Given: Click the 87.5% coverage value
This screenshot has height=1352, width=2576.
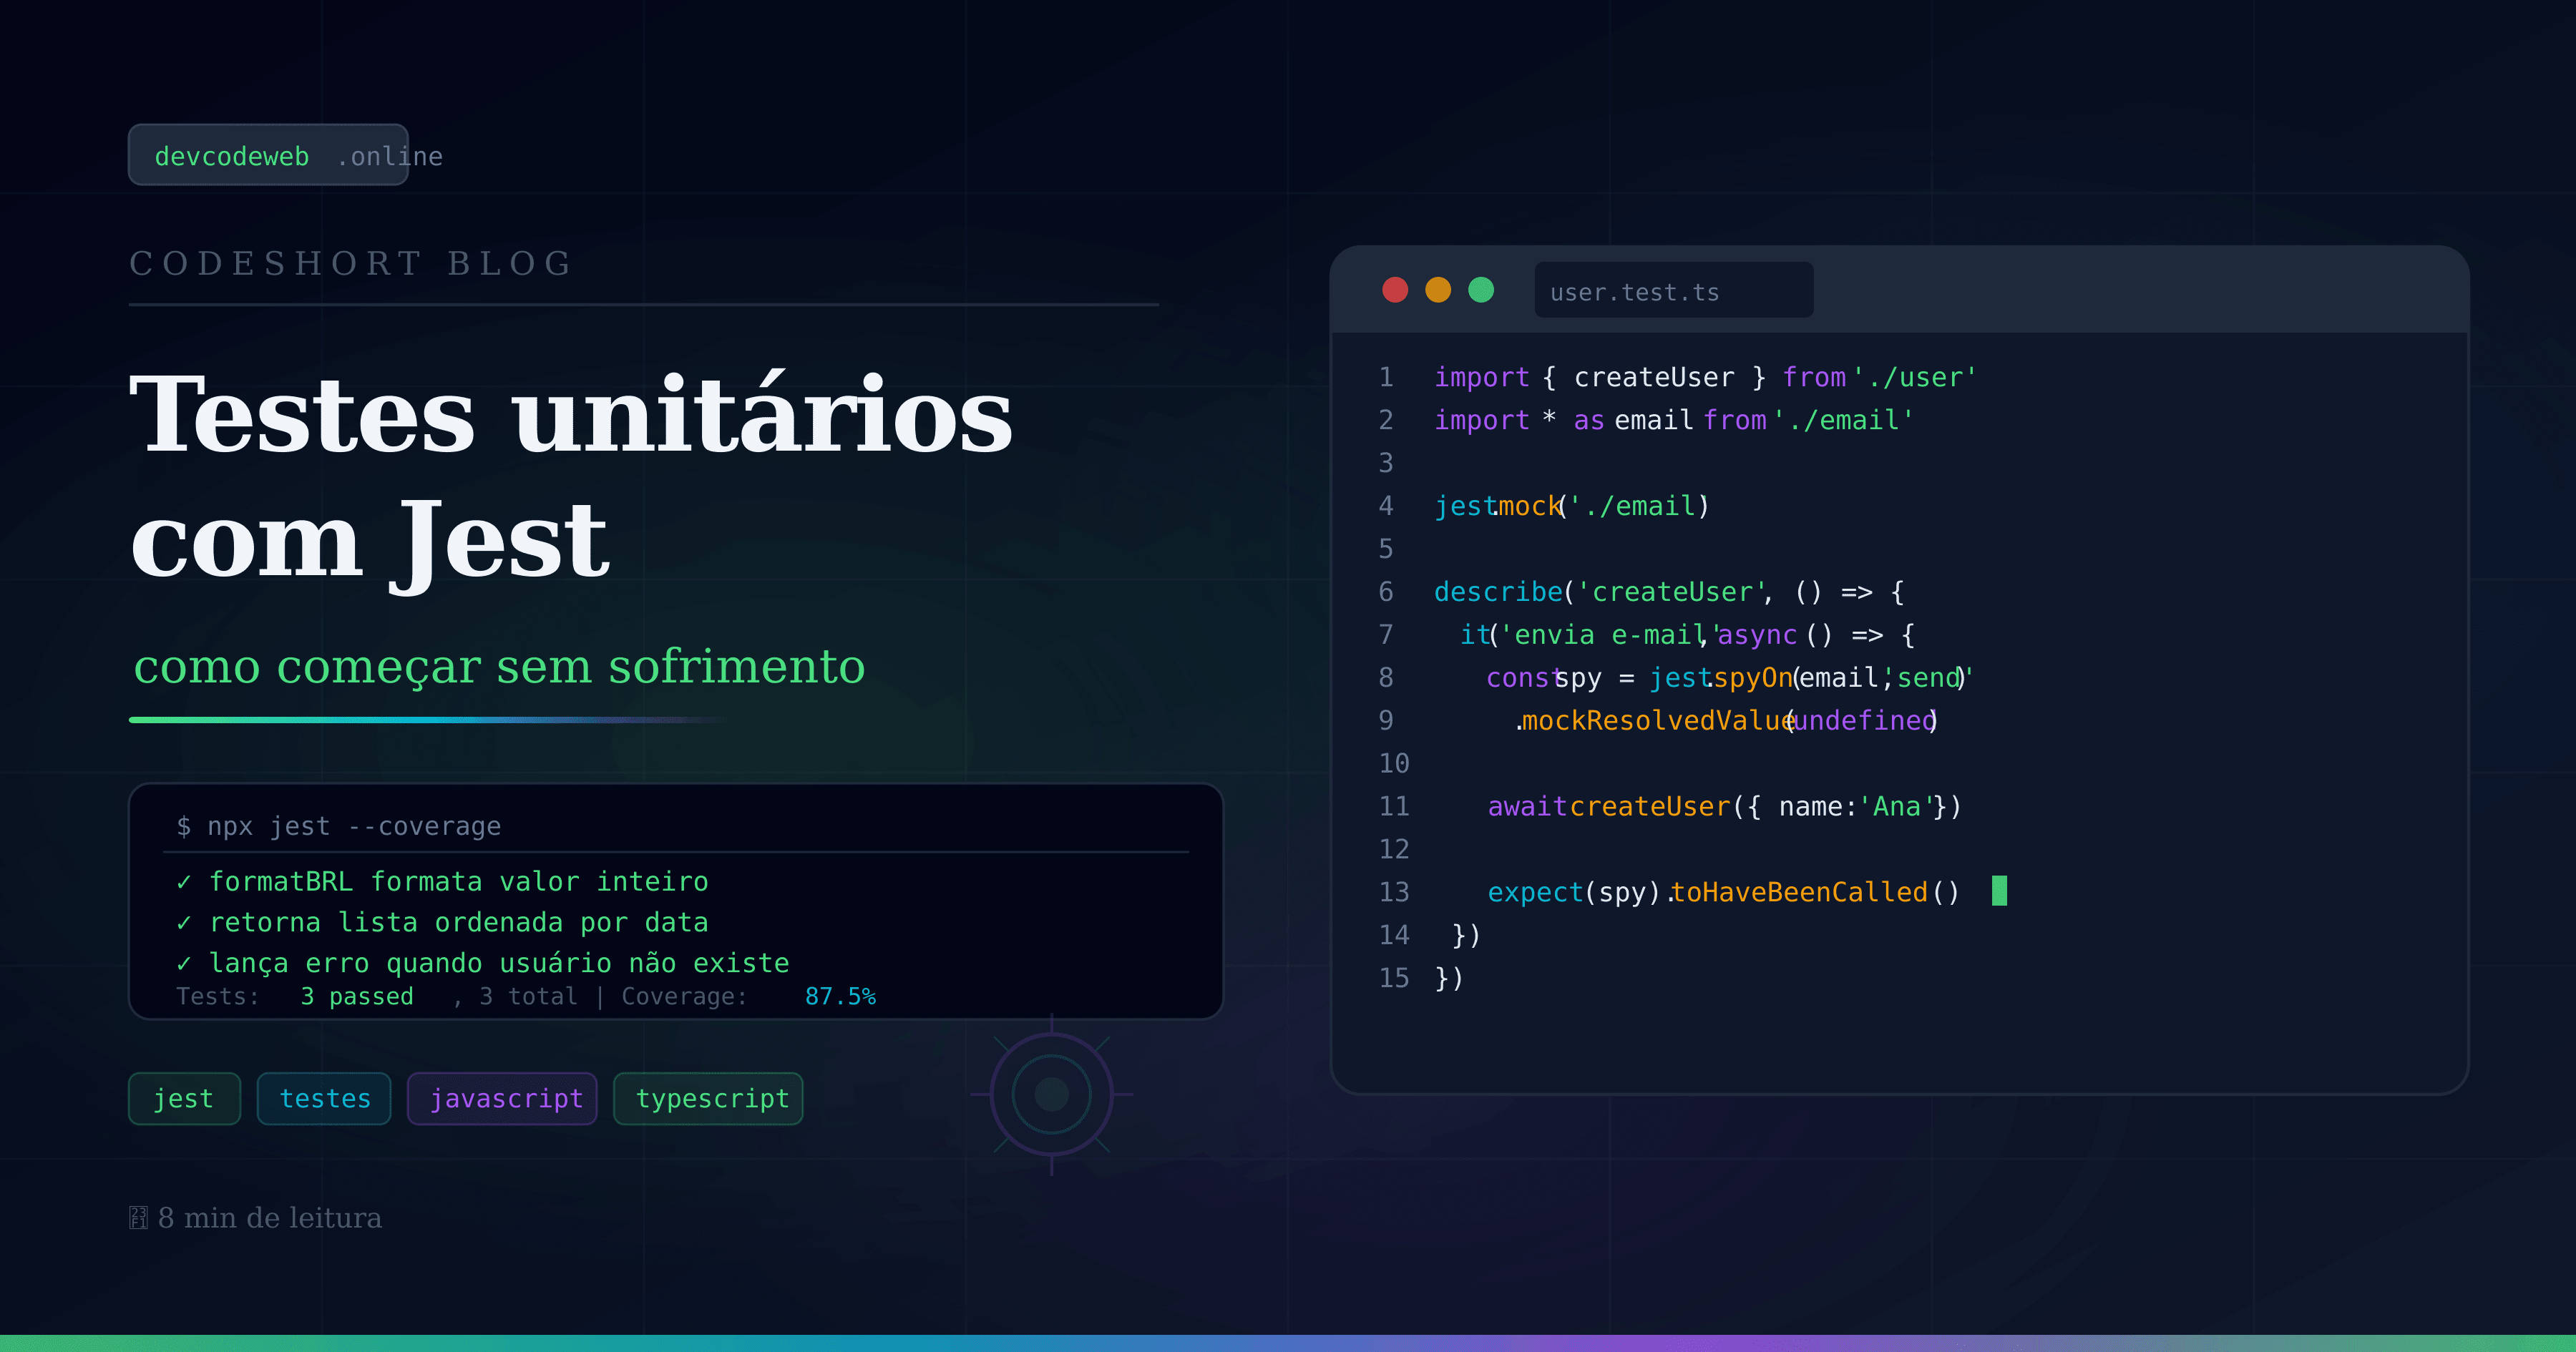Looking at the screenshot, I should (x=840, y=996).
